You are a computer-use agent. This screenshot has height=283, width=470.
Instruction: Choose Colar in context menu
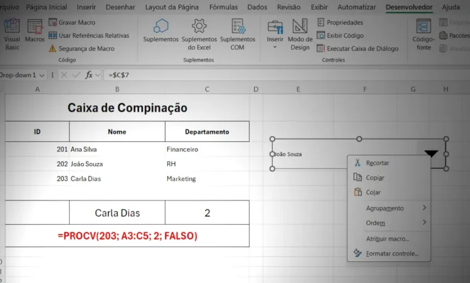click(389, 192)
